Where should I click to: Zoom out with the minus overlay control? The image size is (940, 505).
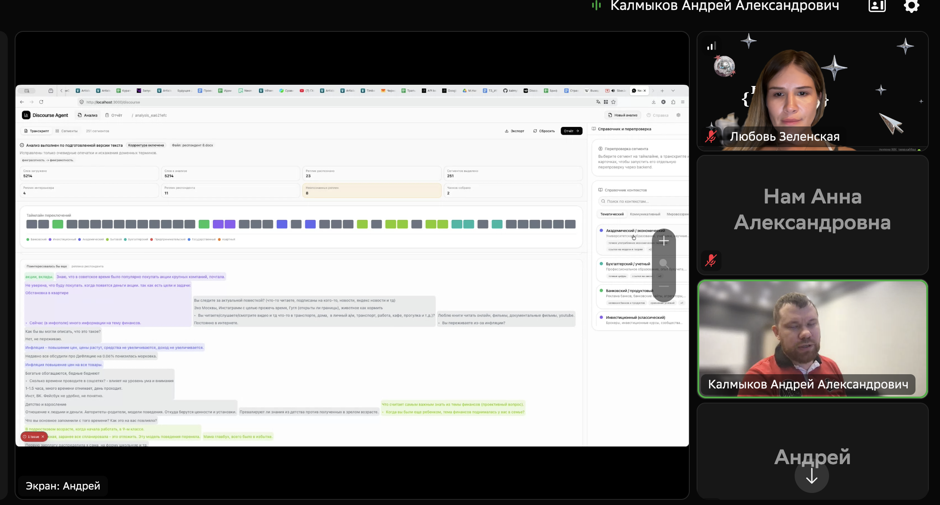664,286
